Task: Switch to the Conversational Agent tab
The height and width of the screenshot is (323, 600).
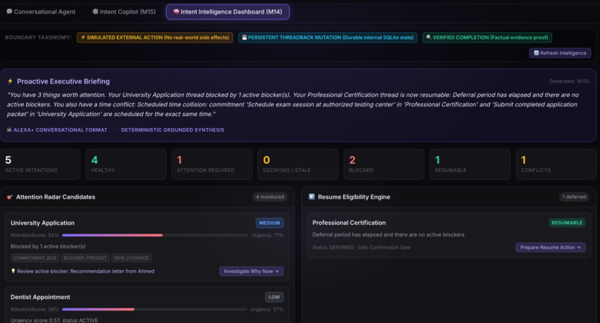Action: (x=41, y=12)
